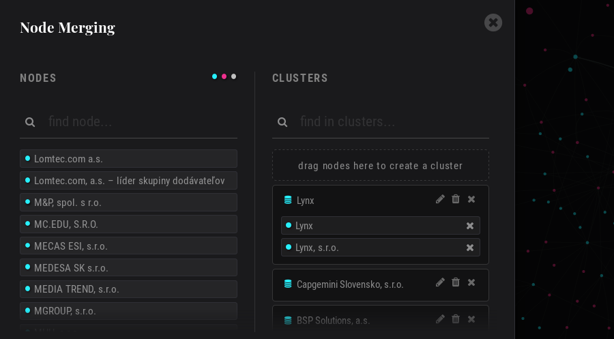This screenshot has width=614, height=339.
Task: Click X icon on Capgemini Slovensko cluster
Action: pos(471,282)
